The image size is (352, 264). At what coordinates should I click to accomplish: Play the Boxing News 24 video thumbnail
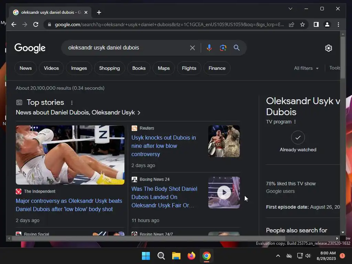[x=224, y=192]
